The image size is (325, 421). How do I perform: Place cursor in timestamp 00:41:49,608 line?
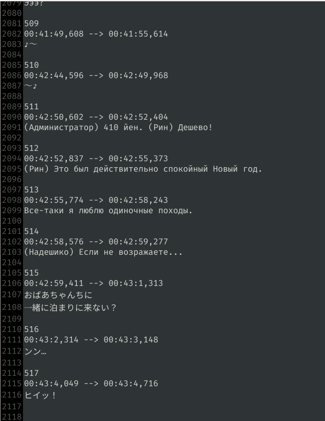point(96,34)
